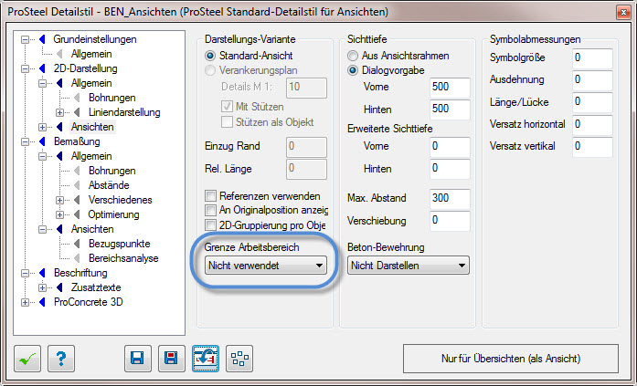Expand the Liniendarstellung tree node
The image size is (637, 386).
click(x=59, y=112)
